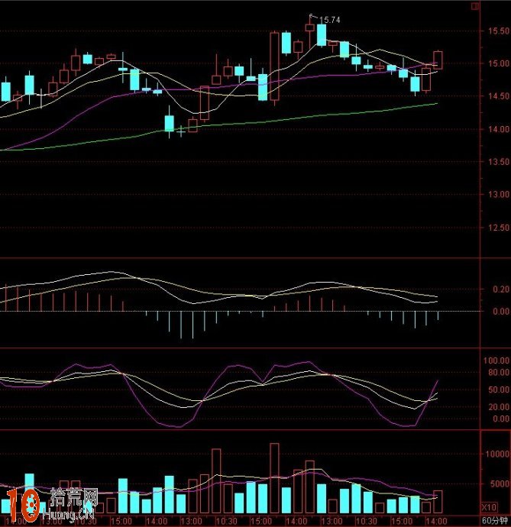Select the 14.00 price axis label
Image resolution: width=511 pixels, height=527 pixels.
click(x=499, y=129)
